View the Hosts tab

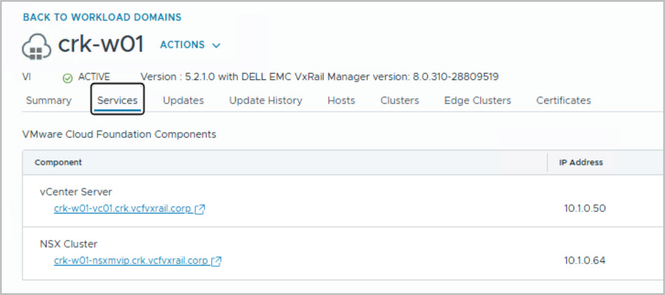[x=341, y=101]
